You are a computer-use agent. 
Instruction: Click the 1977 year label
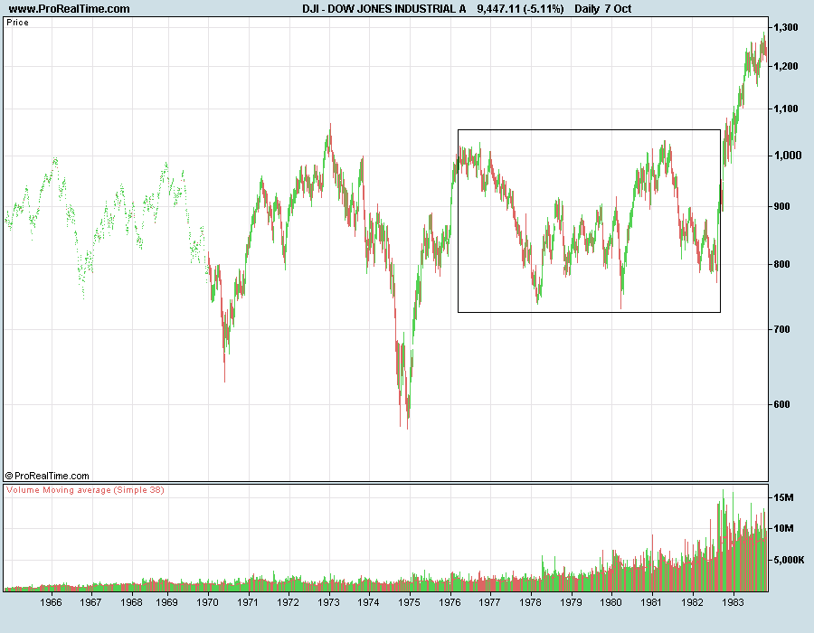(x=489, y=602)
